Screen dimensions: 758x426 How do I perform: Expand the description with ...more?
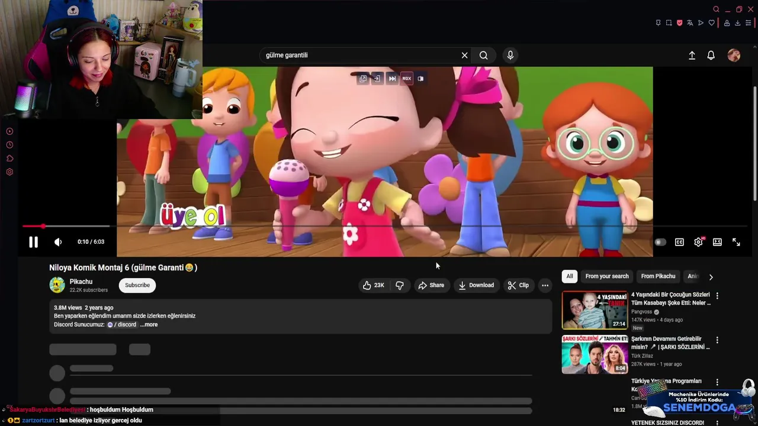click(x=149, y=324)
